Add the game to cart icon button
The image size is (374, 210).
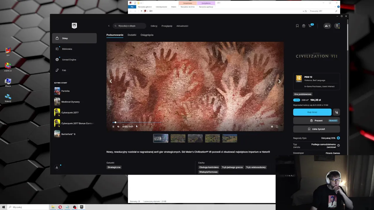pos(336,112)
